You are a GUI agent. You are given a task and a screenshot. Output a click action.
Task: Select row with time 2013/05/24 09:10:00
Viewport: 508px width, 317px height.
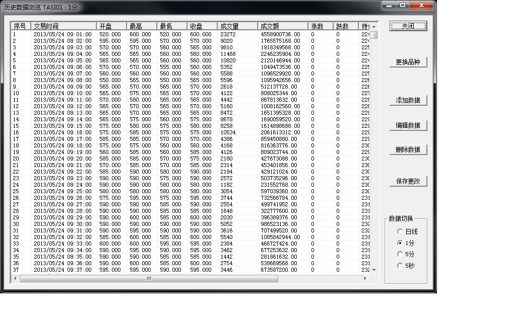coord(190,93)
